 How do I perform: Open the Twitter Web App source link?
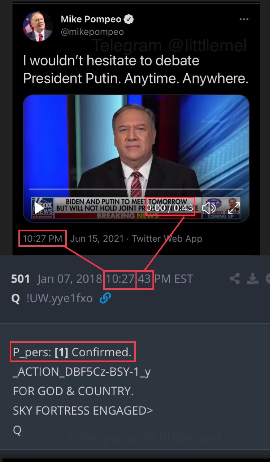(x=167, y=239)
